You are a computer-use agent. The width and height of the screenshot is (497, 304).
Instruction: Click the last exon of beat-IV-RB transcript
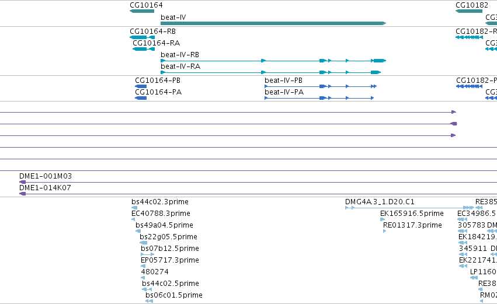tap(380, 61)
